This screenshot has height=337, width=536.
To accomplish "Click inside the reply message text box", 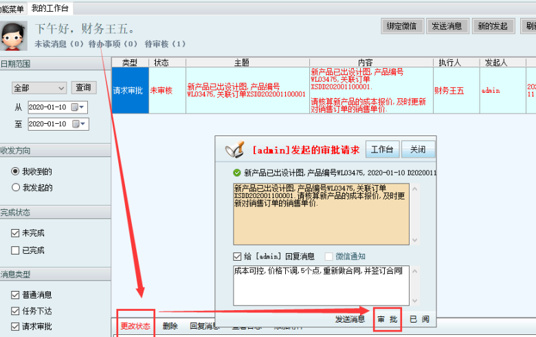I will tap(320, 285).
